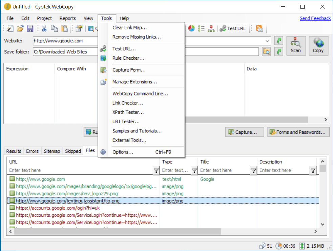Click the URL filter text field
Viewport: 333px width, 251px height.
point(80,170)
